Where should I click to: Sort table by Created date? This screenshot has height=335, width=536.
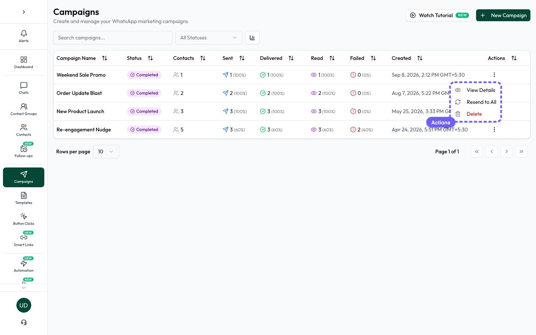[x=407, y=58]
